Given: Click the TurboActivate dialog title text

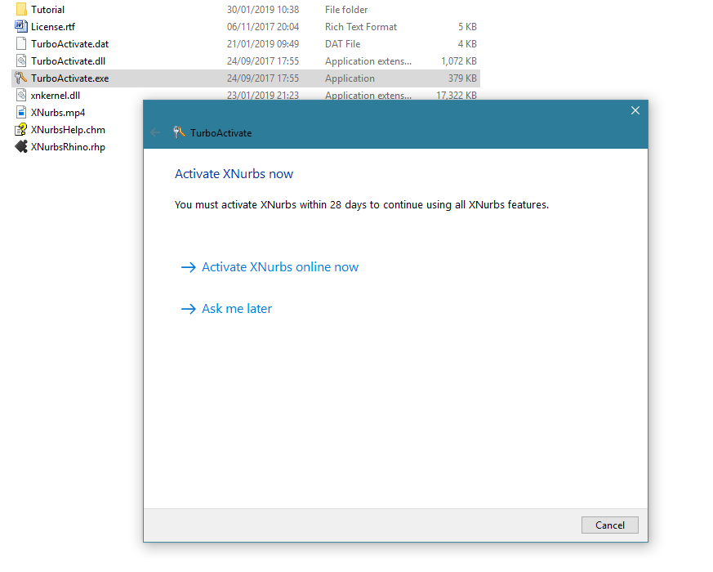Looking at the screenshot, I should click(221, 133).
